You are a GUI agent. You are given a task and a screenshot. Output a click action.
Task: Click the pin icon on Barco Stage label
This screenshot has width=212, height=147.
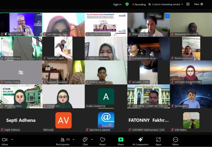pyautogui.click(x=6, y=34)
